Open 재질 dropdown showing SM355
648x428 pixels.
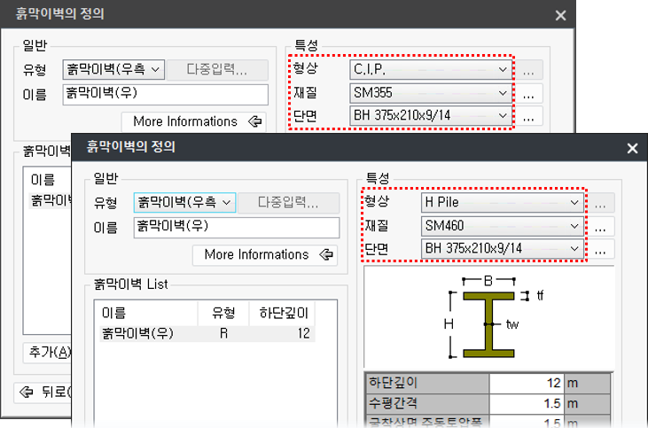(431, 92)
